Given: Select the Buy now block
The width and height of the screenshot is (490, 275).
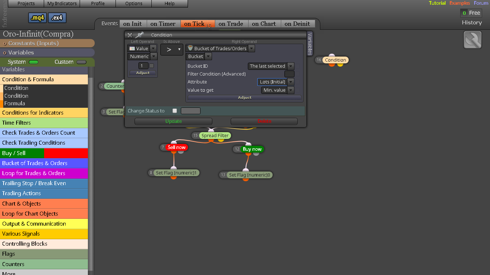Looking at the screenshot, I should 252,149.
